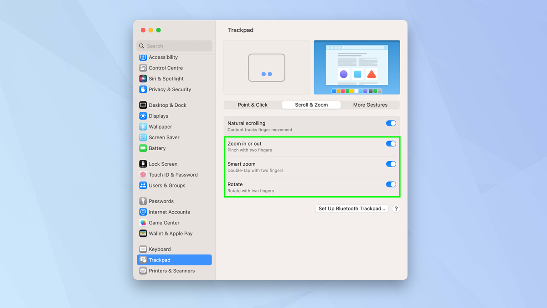This screenshot has width=547, height=308.
Task: Click the Privacy & Security icon
Action: coord(170,89)
